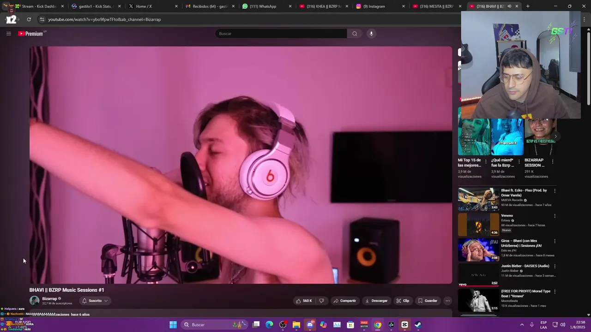This screenshot has width=591, height=332.
Task: Close the Home / X tab
Action: [x=176, y=6]
